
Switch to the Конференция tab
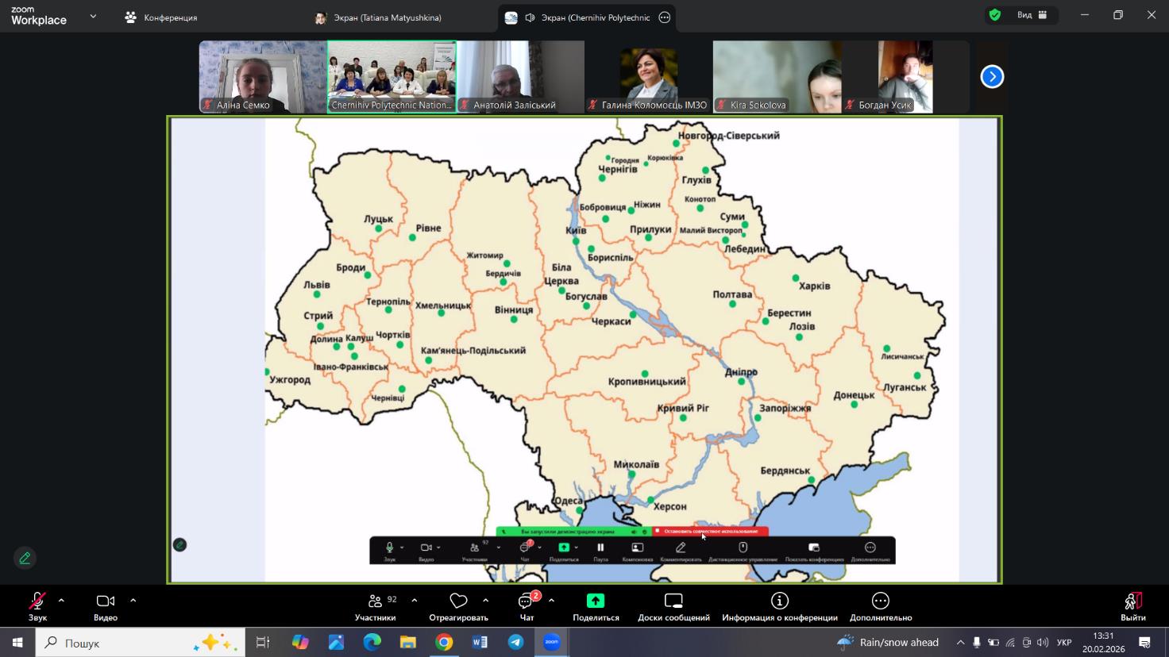(x=161, y=17)
